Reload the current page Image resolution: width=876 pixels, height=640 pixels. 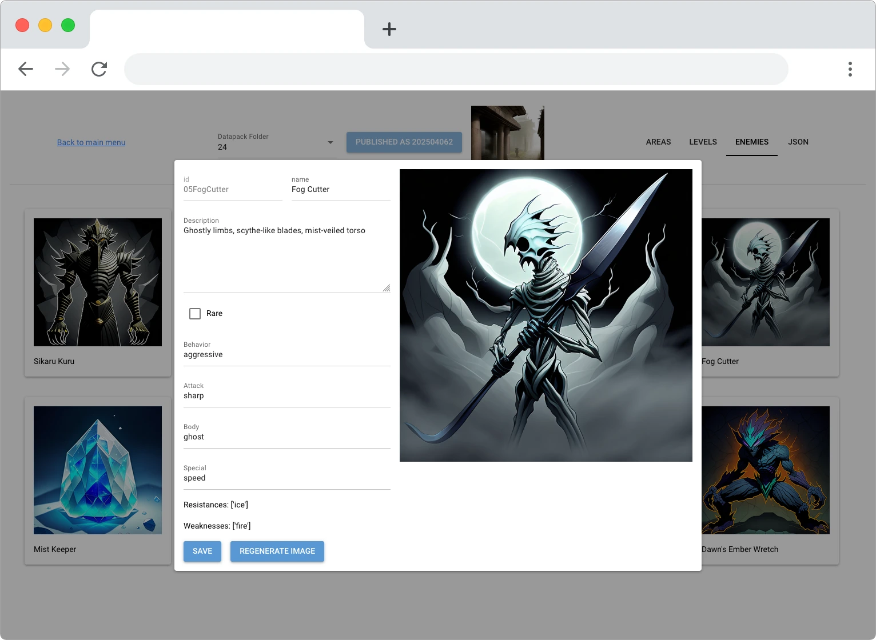pos(99,69)
